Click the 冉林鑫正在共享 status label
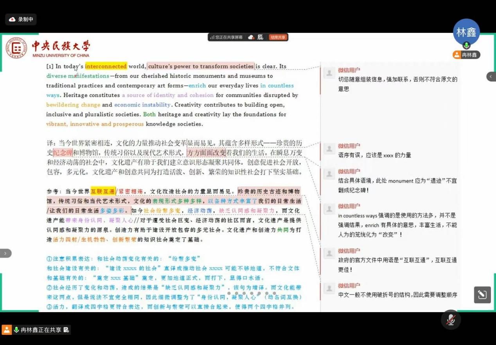Image resolution: width=496 pixels, height=345 pixels. pos(41,330)
